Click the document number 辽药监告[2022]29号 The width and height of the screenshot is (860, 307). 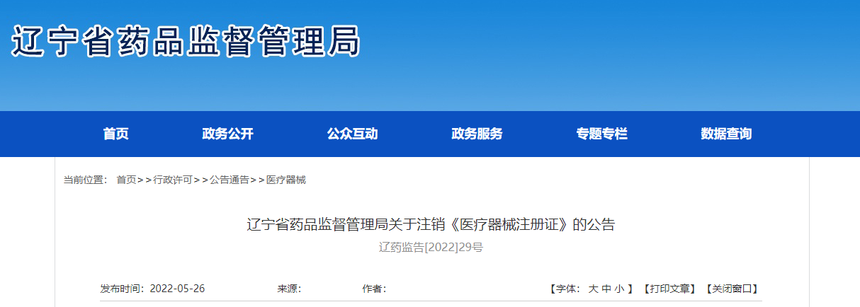coord(431,248)
